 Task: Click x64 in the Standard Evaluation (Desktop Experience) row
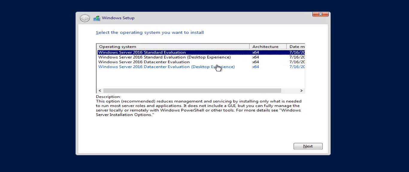pyautogui.click(x=256, y=57)
